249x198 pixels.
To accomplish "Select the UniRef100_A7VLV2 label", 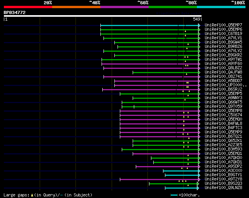I will point(223,51).
